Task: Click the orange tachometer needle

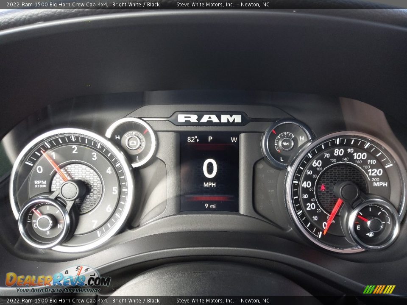Action: [x=55, y=166]
